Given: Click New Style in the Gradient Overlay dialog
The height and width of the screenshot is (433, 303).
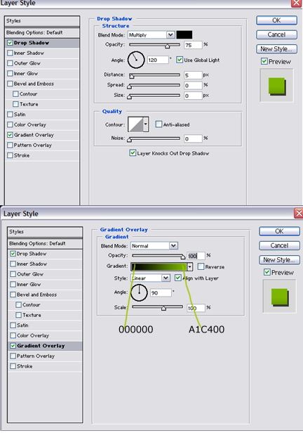Looking at the screenshot, I should [279, 260].
